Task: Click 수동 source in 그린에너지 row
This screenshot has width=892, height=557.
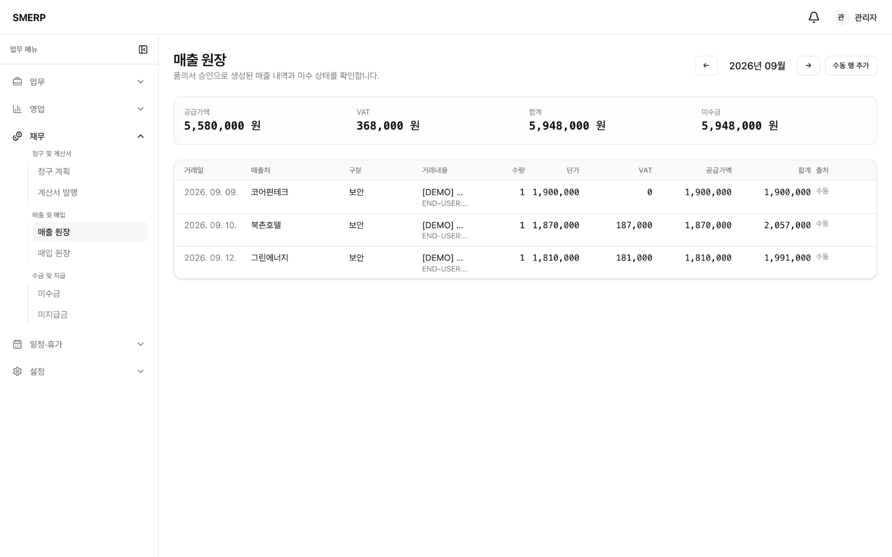Action: tap(822, 257)
